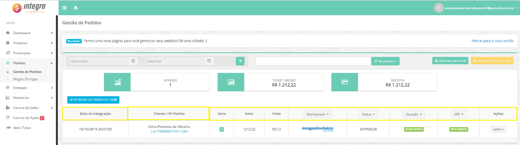520x145 pixels.
Task: Open the Data inicial calendar icon
Action: tap(133, 61)
